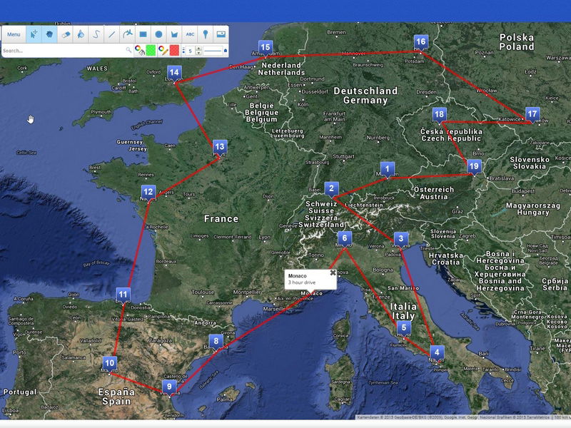Click marker 14 at London
The height and width of the screenshot is (428, 571).
pyautogui.click(x=174, y=73)
